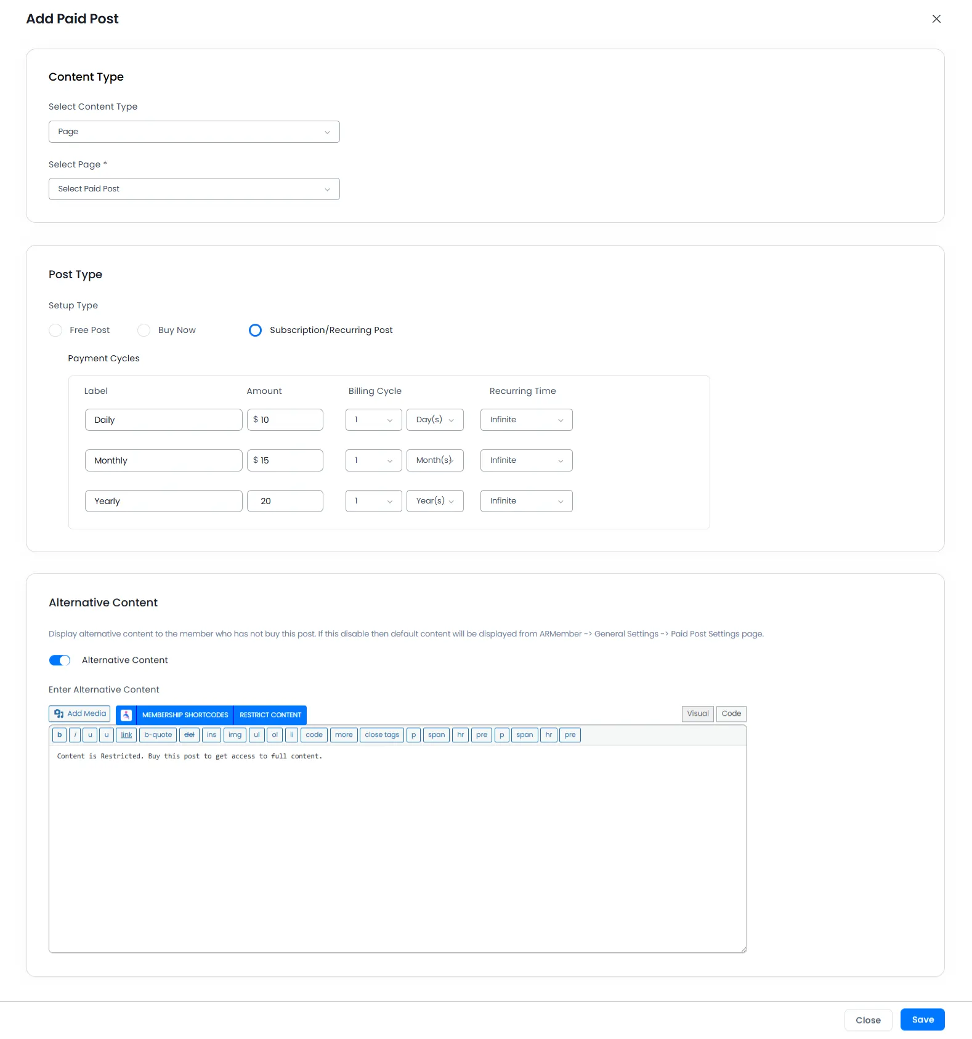
Task: Select the Subscription/Recurring Post option
Action: tap(255, 331)
